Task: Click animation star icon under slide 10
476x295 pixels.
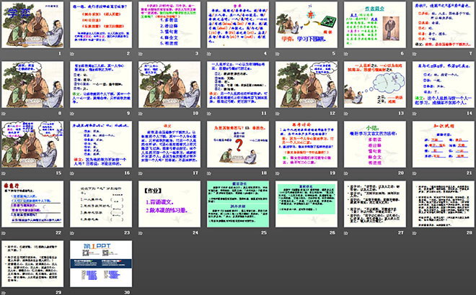Action: click(141, 113)
